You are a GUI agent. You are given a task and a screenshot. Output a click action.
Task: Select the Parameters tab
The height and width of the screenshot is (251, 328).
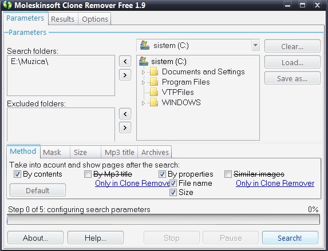click(25, 18)
